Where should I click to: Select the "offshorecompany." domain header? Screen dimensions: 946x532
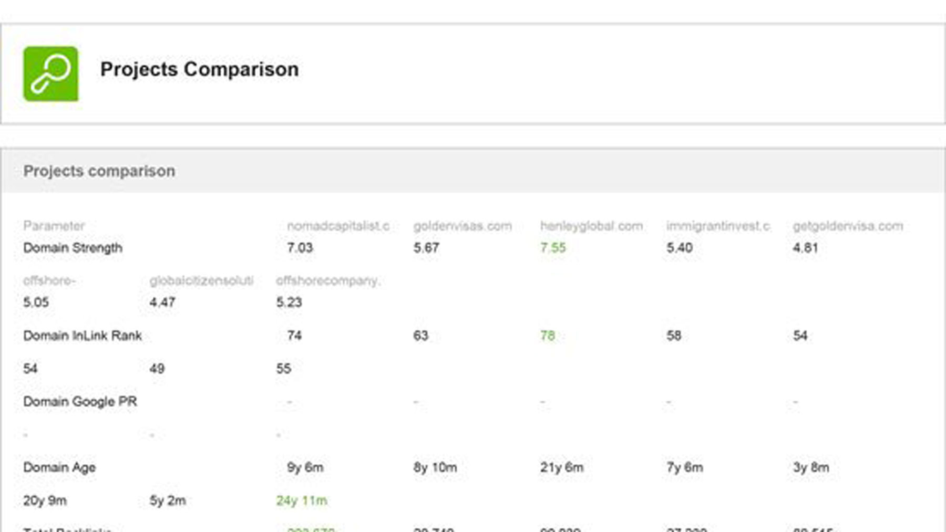[328, 281]
